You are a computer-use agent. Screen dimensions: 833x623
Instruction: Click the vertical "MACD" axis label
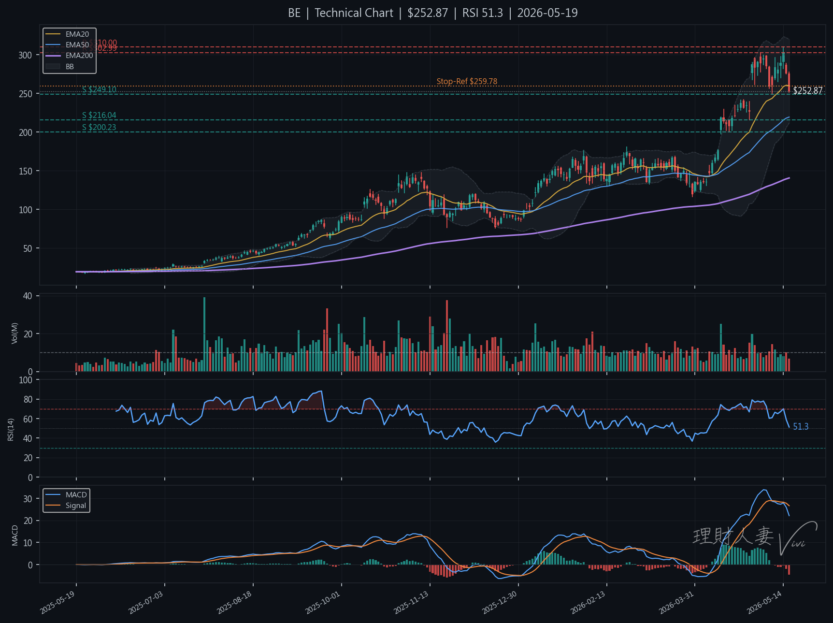pyautogui.click(x=14, y=536)
